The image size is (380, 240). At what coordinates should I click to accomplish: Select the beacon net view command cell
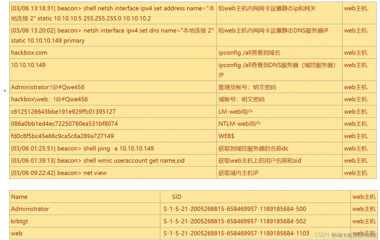113,173
